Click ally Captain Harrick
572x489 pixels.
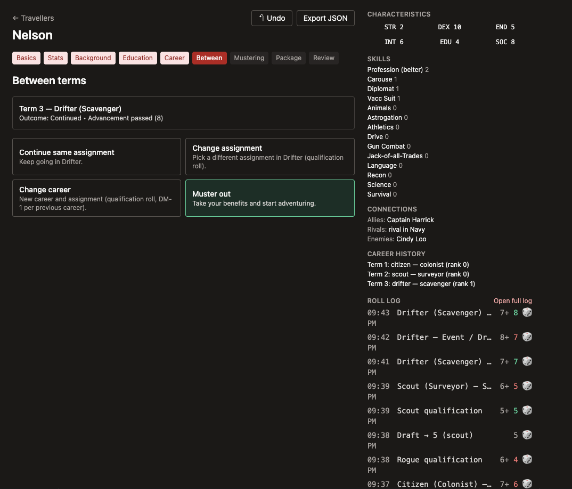pyautogui.click(x=411, y=219)
